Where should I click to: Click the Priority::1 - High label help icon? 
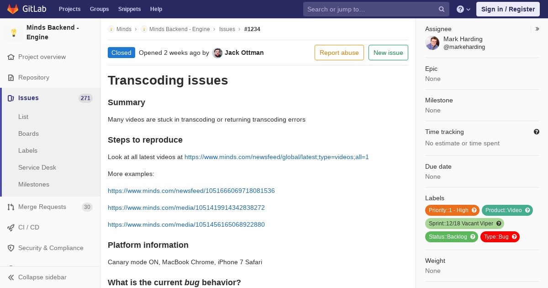coord(474,210)
